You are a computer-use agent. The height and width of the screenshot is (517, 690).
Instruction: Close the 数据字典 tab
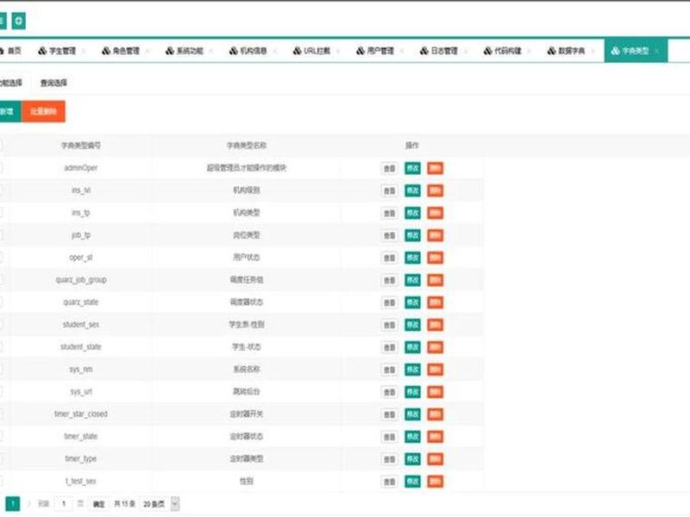coord(593,52)
